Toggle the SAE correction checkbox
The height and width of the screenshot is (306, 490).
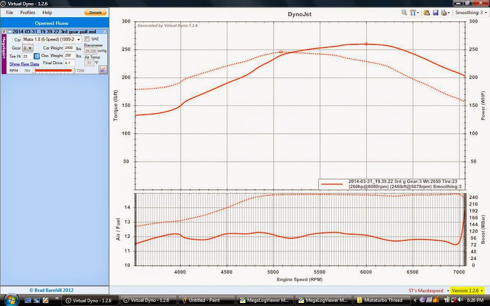pos(87,39)
